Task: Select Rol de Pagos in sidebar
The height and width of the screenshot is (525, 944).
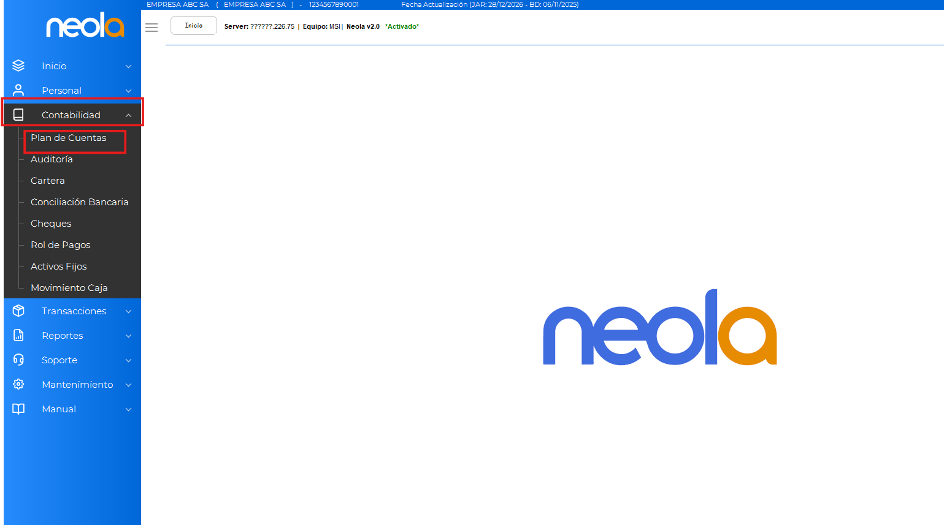Action: (x=61, y=245)
